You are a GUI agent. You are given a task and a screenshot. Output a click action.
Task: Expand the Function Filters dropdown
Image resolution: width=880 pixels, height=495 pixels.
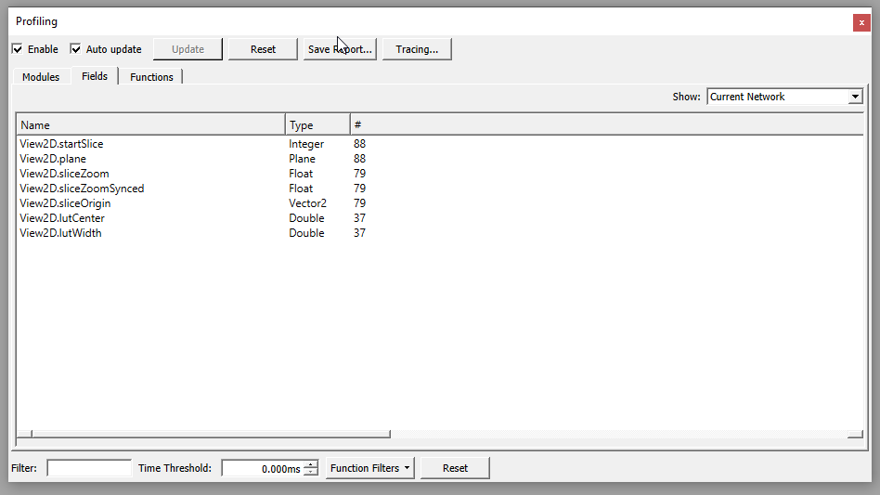[369, 468]
